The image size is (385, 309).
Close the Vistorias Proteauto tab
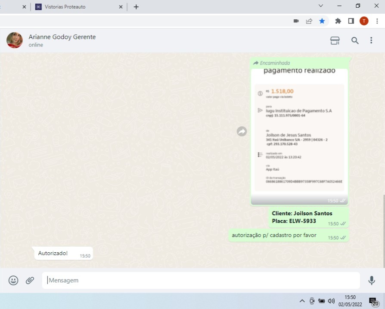tap(121, 7)
